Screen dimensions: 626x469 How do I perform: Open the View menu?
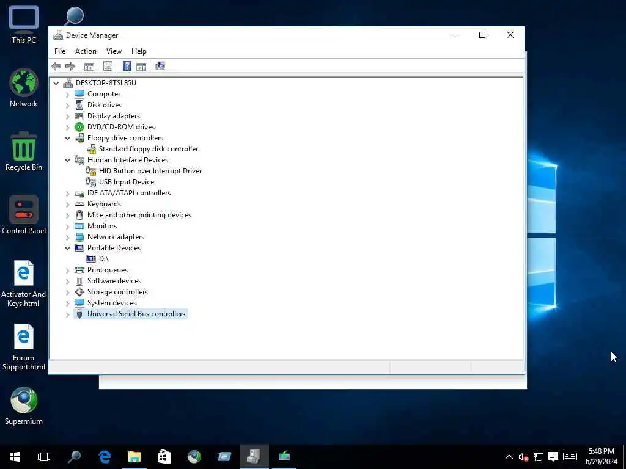(x=114, y=51)
